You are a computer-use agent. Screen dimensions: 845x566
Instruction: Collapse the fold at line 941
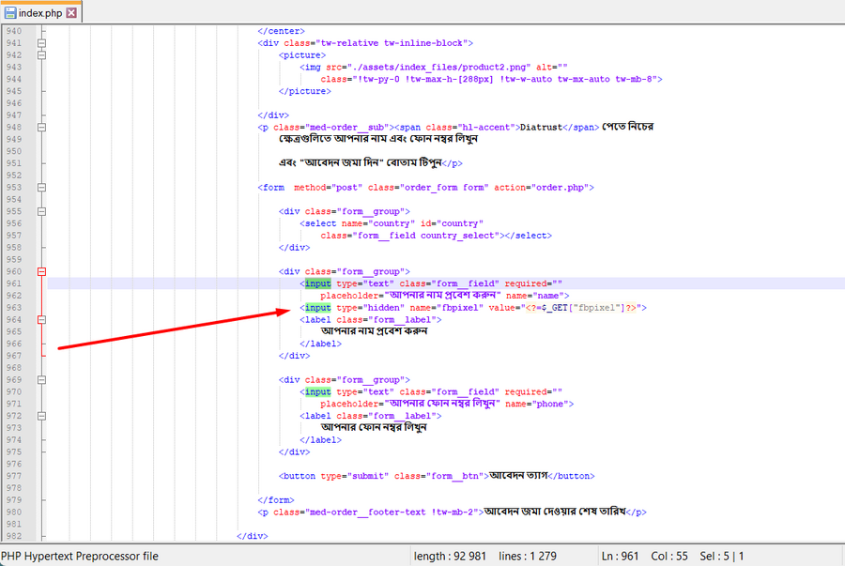pos(41,43)
